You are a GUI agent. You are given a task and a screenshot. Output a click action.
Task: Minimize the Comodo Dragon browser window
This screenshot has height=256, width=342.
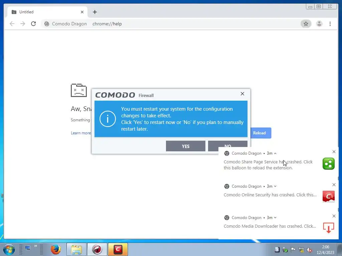[310, 7]
